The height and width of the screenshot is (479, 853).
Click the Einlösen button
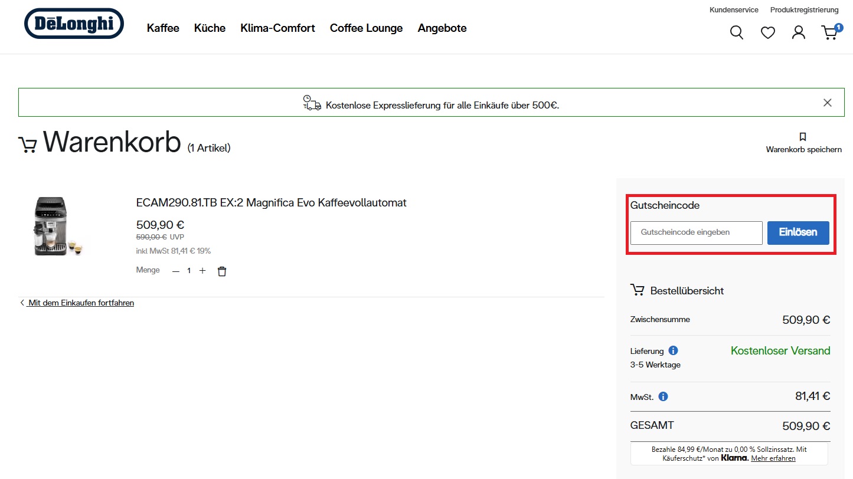click(798, 233)
